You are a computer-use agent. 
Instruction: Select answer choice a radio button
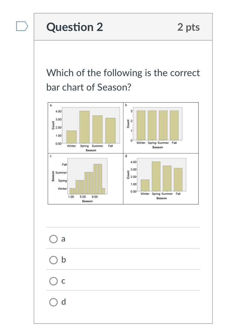pyautogui.click(x=53, y=239)
